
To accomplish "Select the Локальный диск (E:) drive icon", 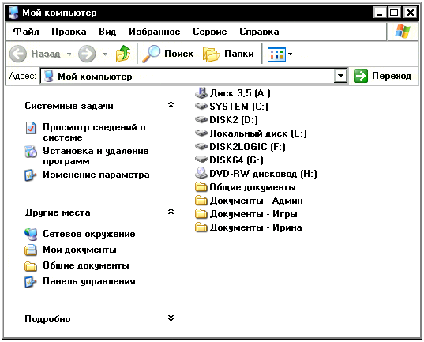I will (201, 133).
